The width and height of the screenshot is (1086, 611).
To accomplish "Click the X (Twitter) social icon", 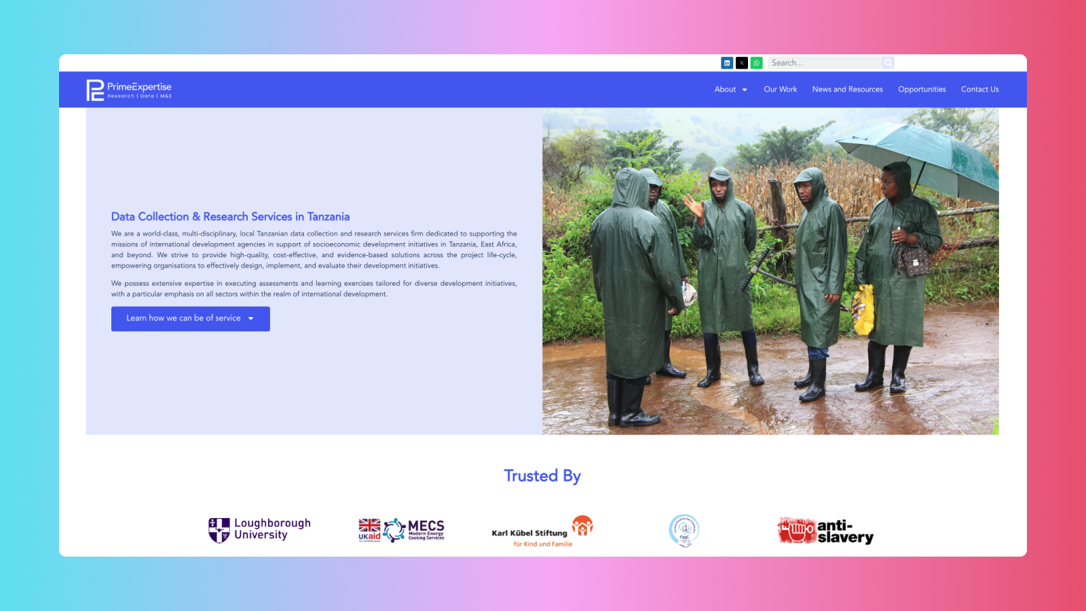I will tap(742, 63).
